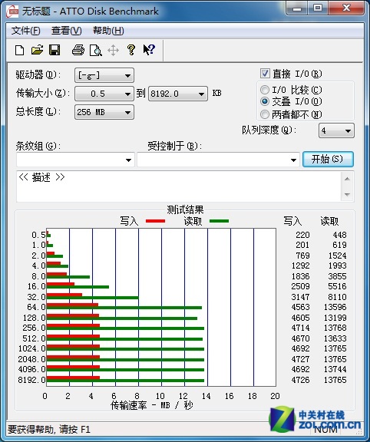This screenshot has height=442, width=370.
Task: Open the queue depth 4 dropdown
Action: pos(336,130)
